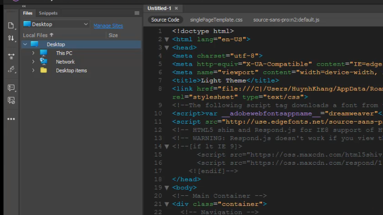
Task: Click the file management arrows icon
Action: 11,38
